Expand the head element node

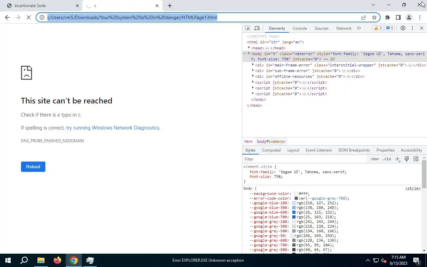tap(249, 48)
